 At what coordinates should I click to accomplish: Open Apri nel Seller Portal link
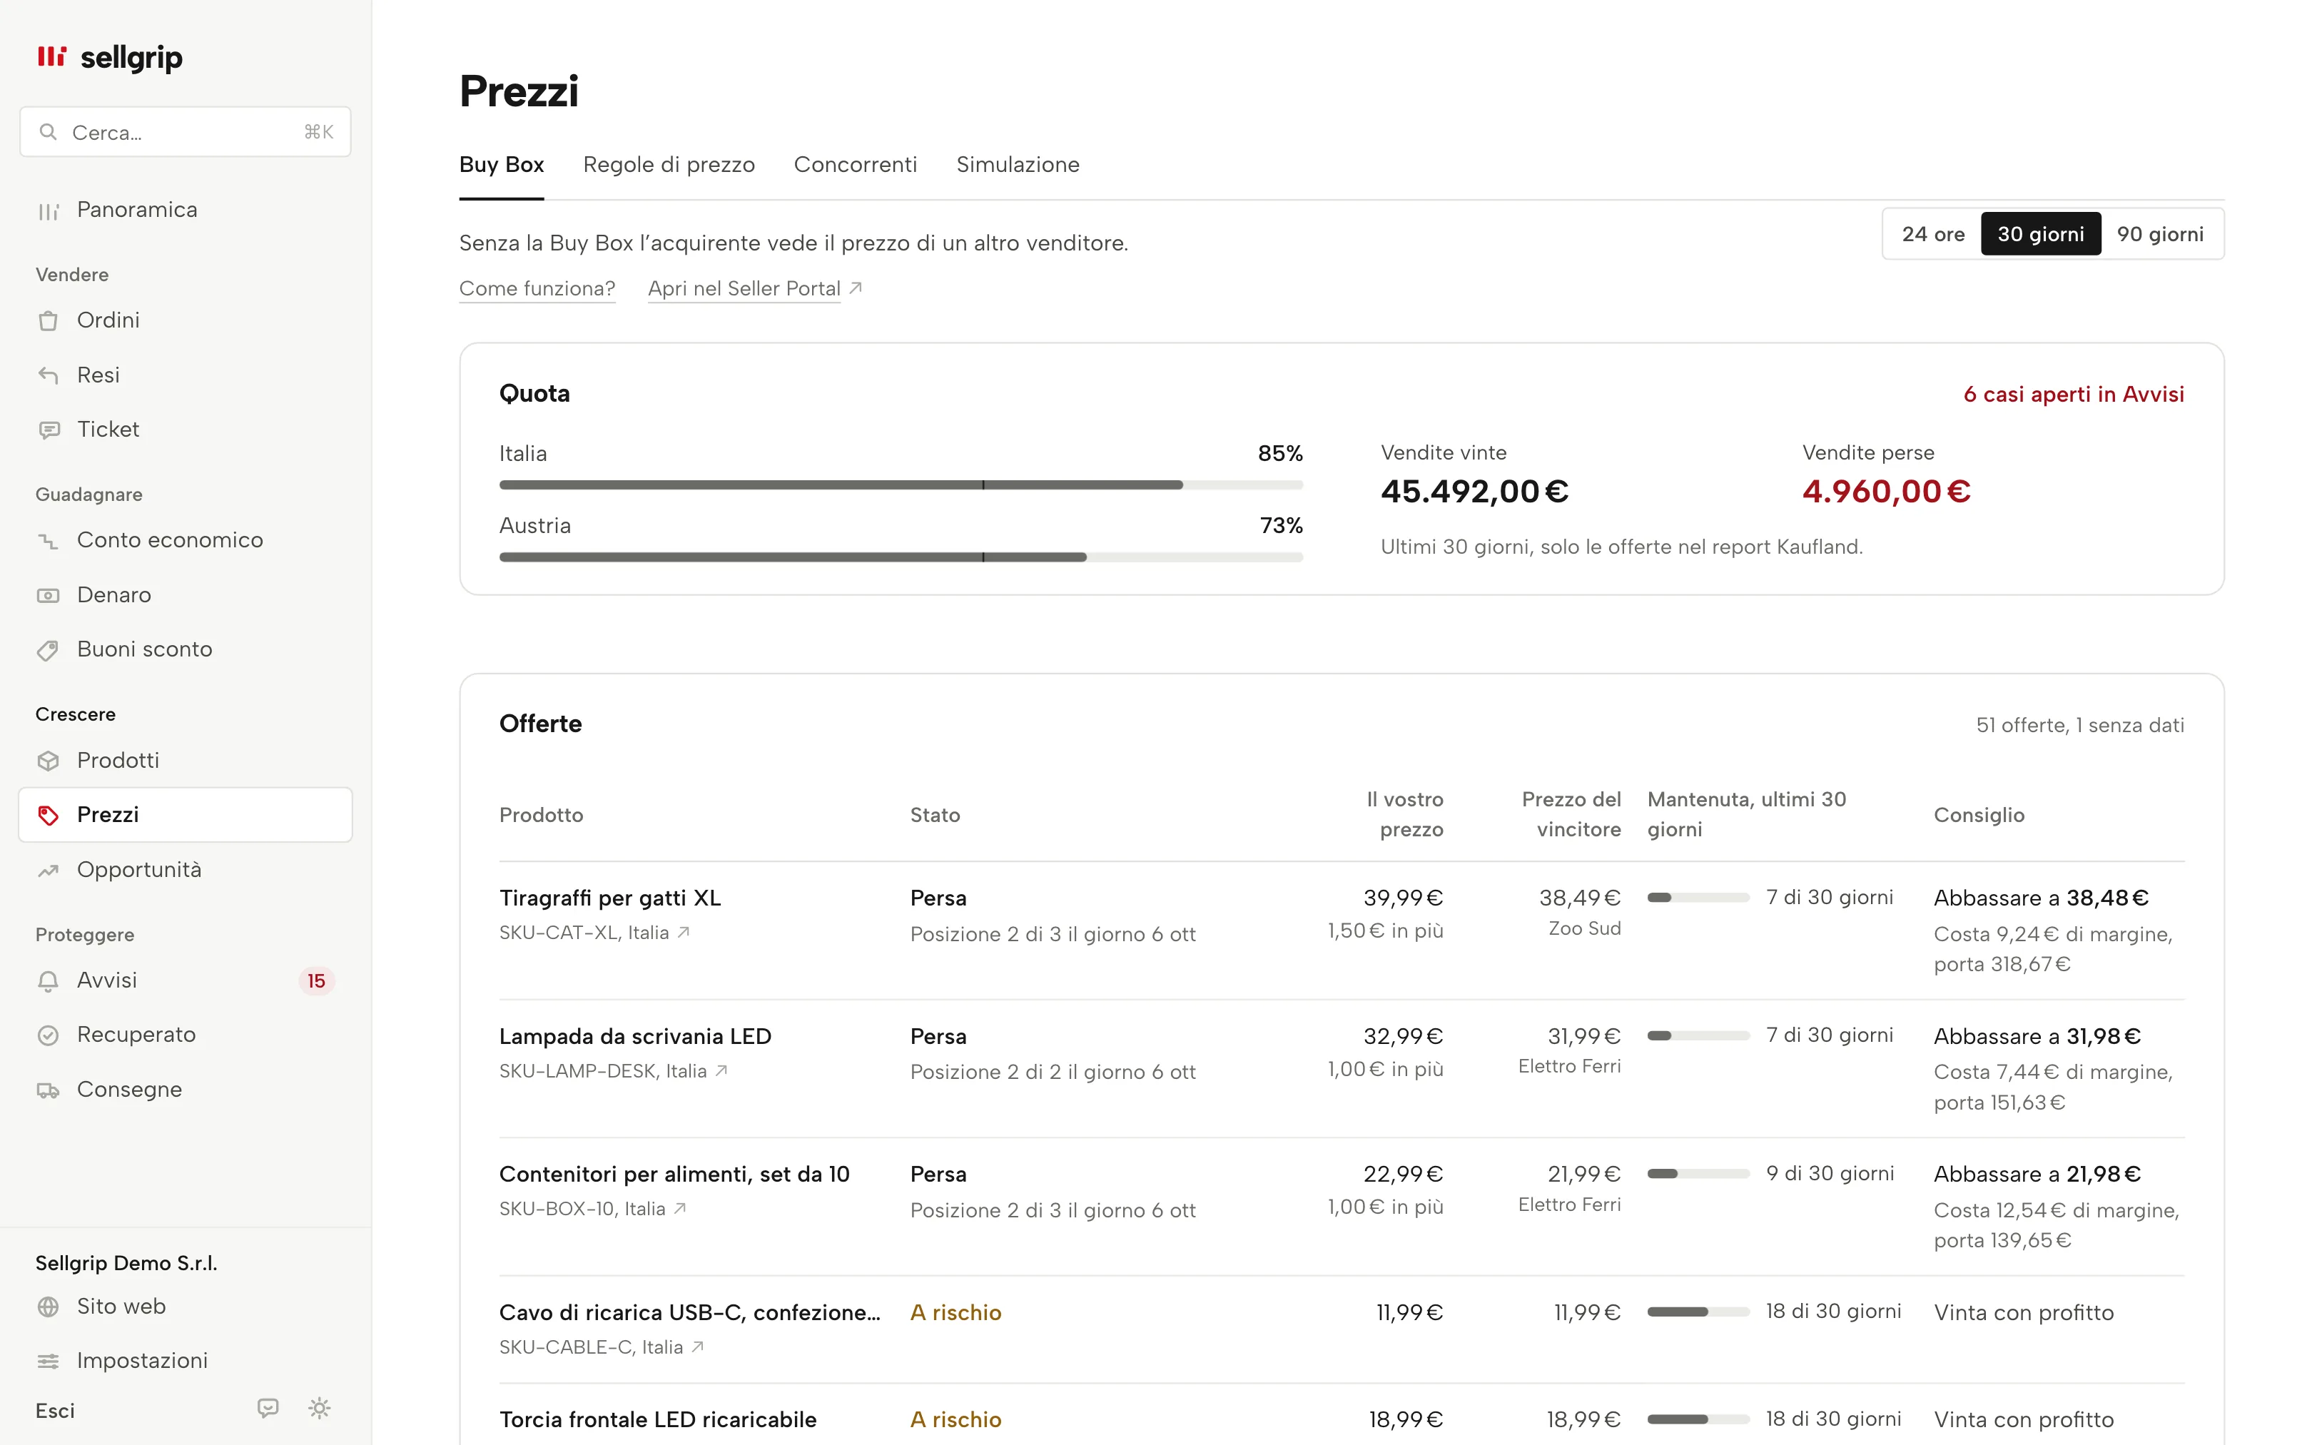point(755,288)
